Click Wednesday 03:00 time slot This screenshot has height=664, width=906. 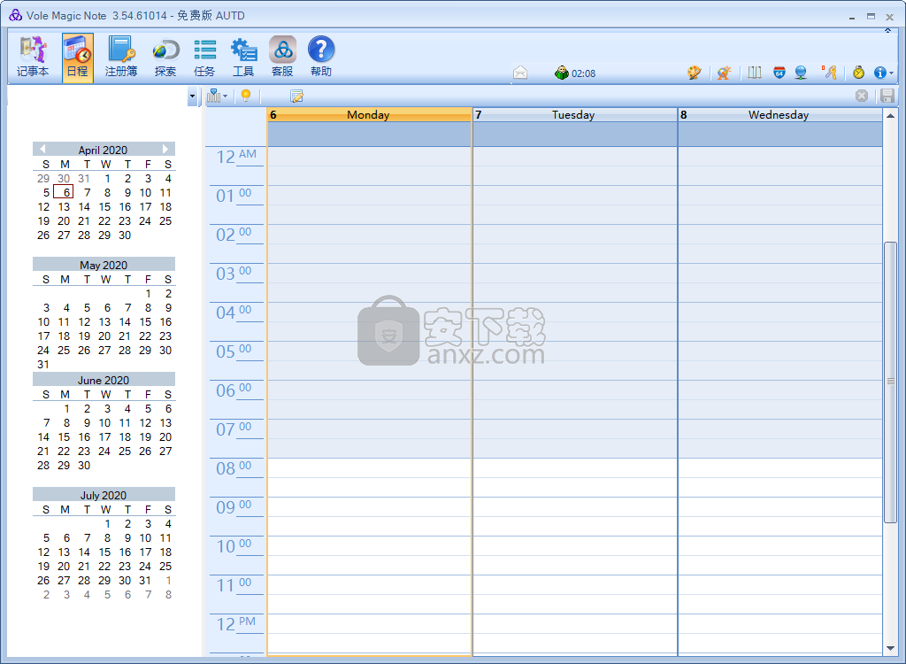pos(780,273)
